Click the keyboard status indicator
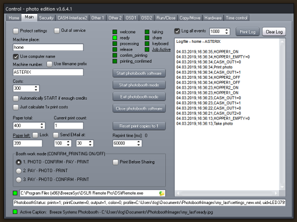 click(x=147, y=43)
